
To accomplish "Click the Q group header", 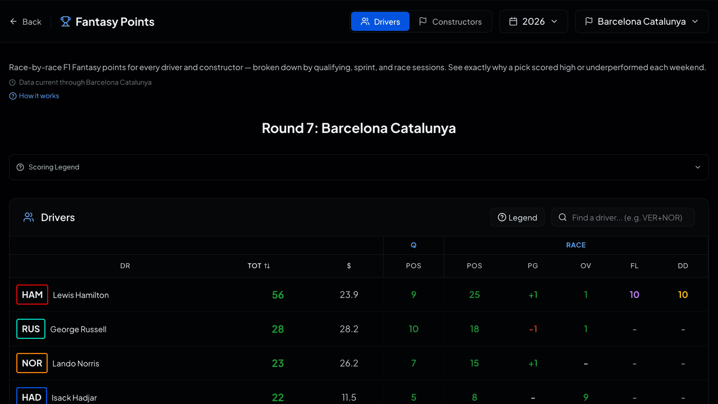I will (413, 245).
